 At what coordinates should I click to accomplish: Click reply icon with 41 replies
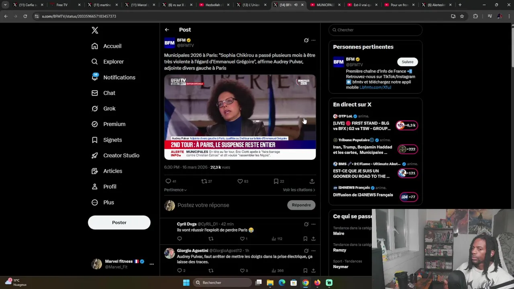(x=168, y=181)
